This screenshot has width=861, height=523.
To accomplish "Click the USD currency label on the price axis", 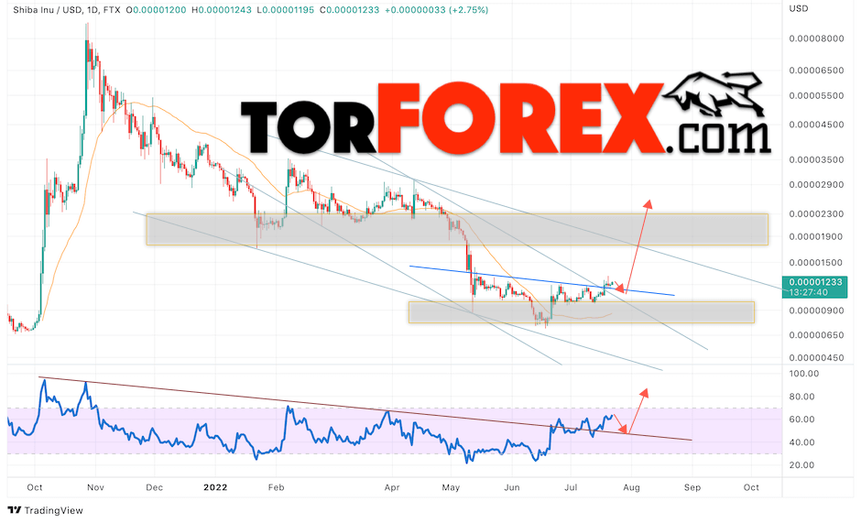I will 799,8.
